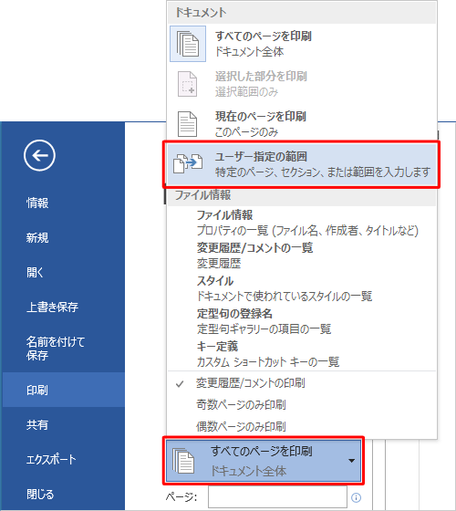Viewport: 456px width, 511px height.
Task: Select スタイル list option
Action: pyautogui.click(x=285, y=288)
